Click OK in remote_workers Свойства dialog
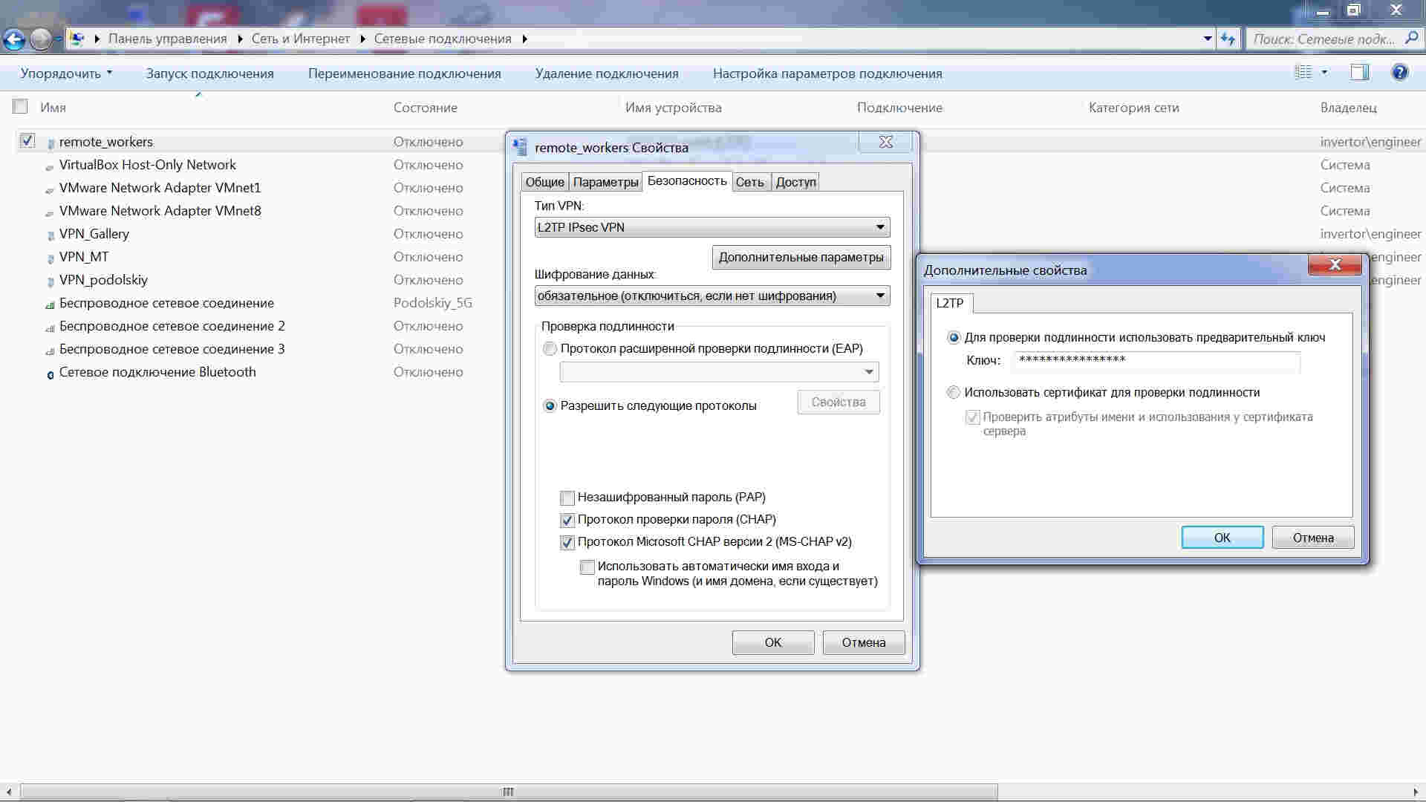 click(772, 642)
